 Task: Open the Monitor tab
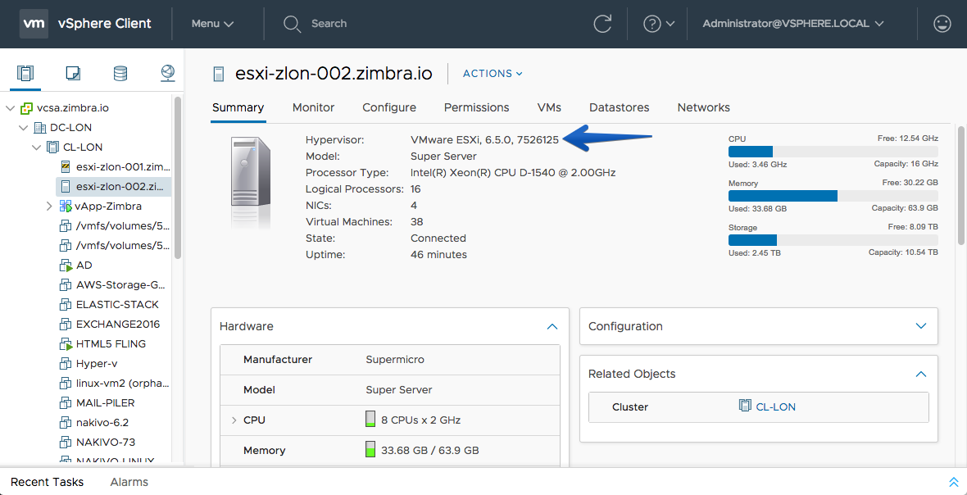(313, 107)
